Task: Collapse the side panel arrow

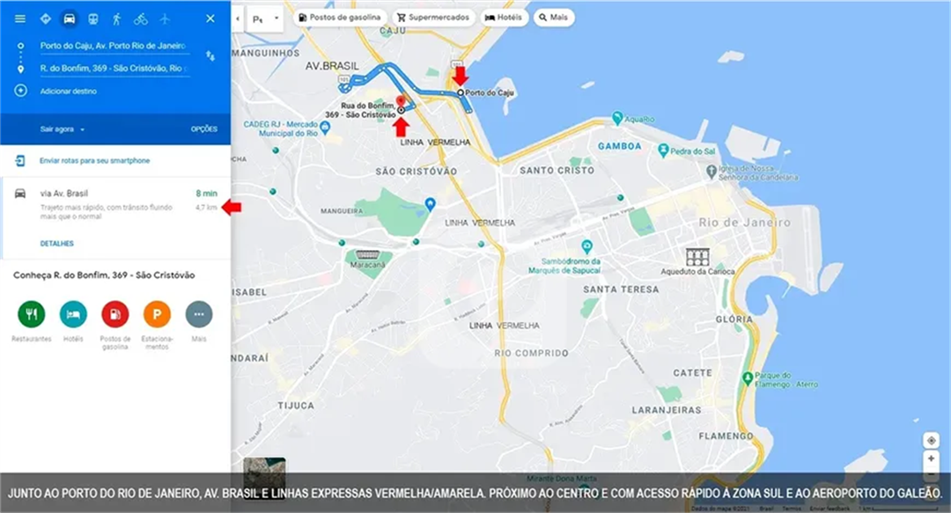Action: (238, 18)
